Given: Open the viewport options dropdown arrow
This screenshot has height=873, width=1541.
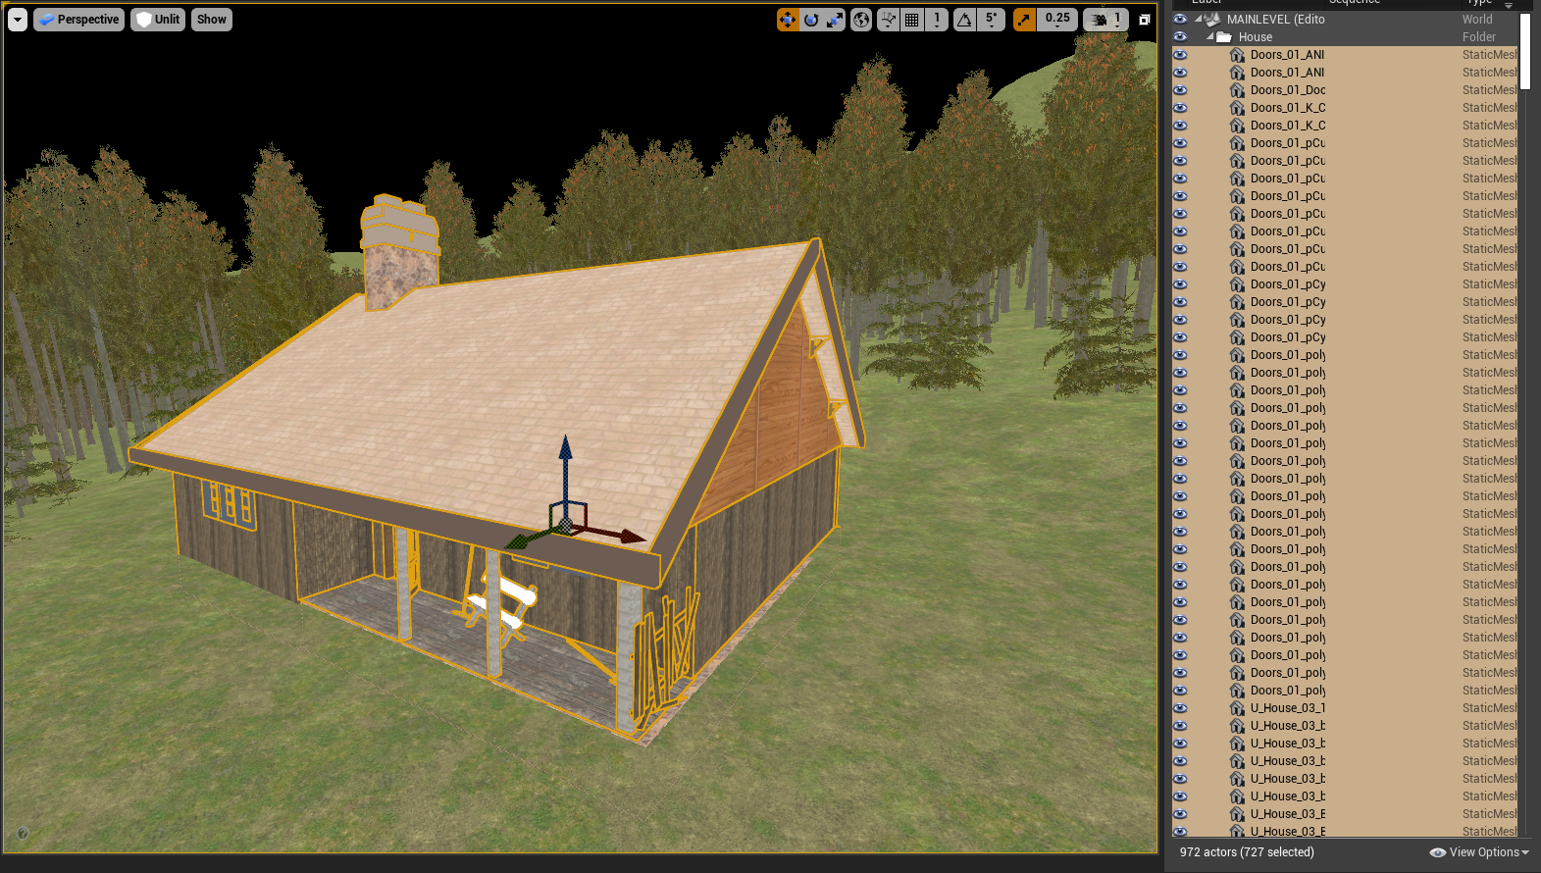Looking at the screenshot, I should point(18,20).
